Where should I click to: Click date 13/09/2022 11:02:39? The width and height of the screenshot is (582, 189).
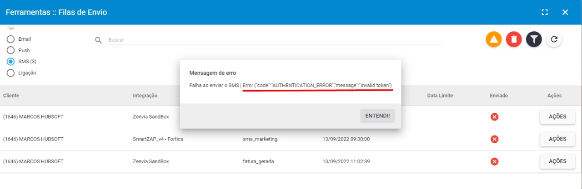point(346,161)
